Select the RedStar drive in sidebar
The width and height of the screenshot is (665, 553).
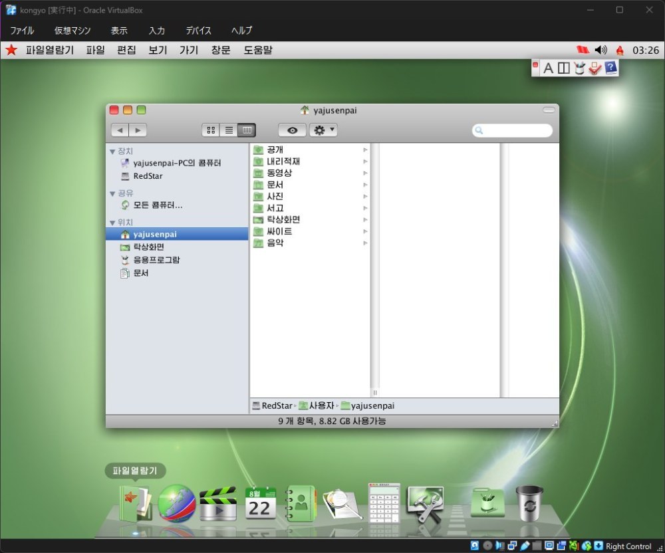tap(177, 176)
